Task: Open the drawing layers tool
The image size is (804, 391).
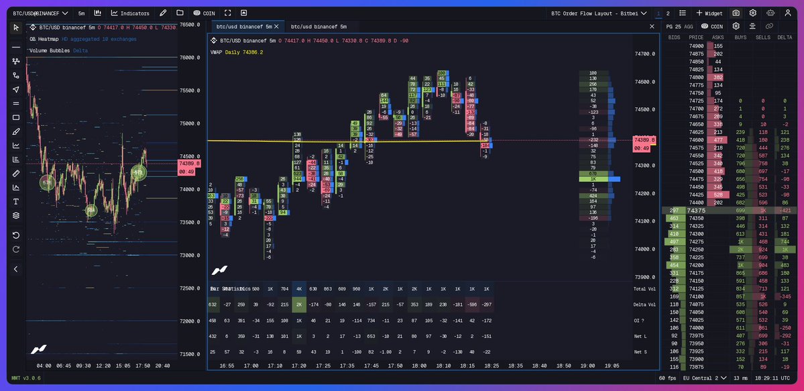Action: pyautogui.click(x=16, y=215)
